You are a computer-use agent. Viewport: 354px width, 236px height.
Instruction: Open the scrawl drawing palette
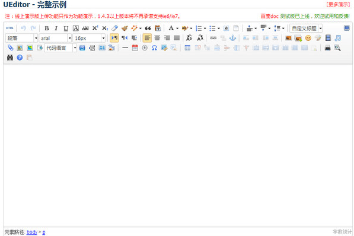coord(318,38)
